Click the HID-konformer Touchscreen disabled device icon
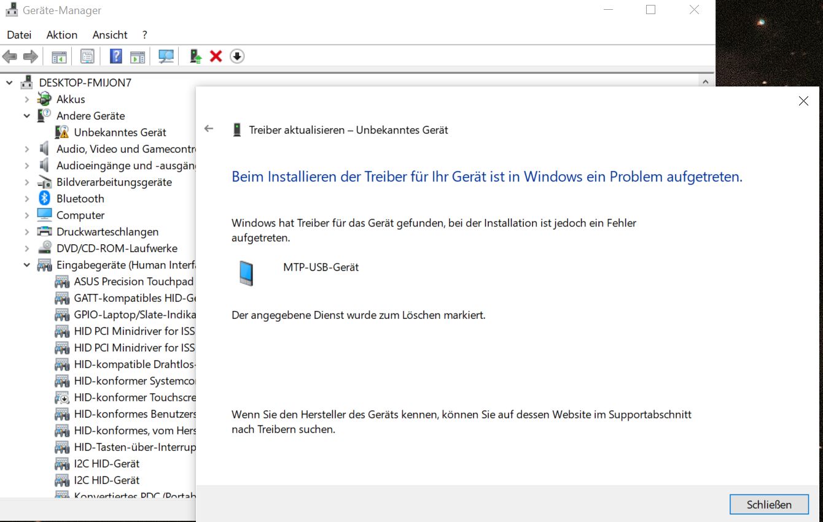The image size is (823, 522). (62, 397)
